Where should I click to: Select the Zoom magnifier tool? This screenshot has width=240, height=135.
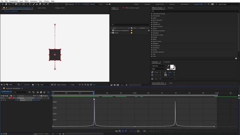coord(9,4)
